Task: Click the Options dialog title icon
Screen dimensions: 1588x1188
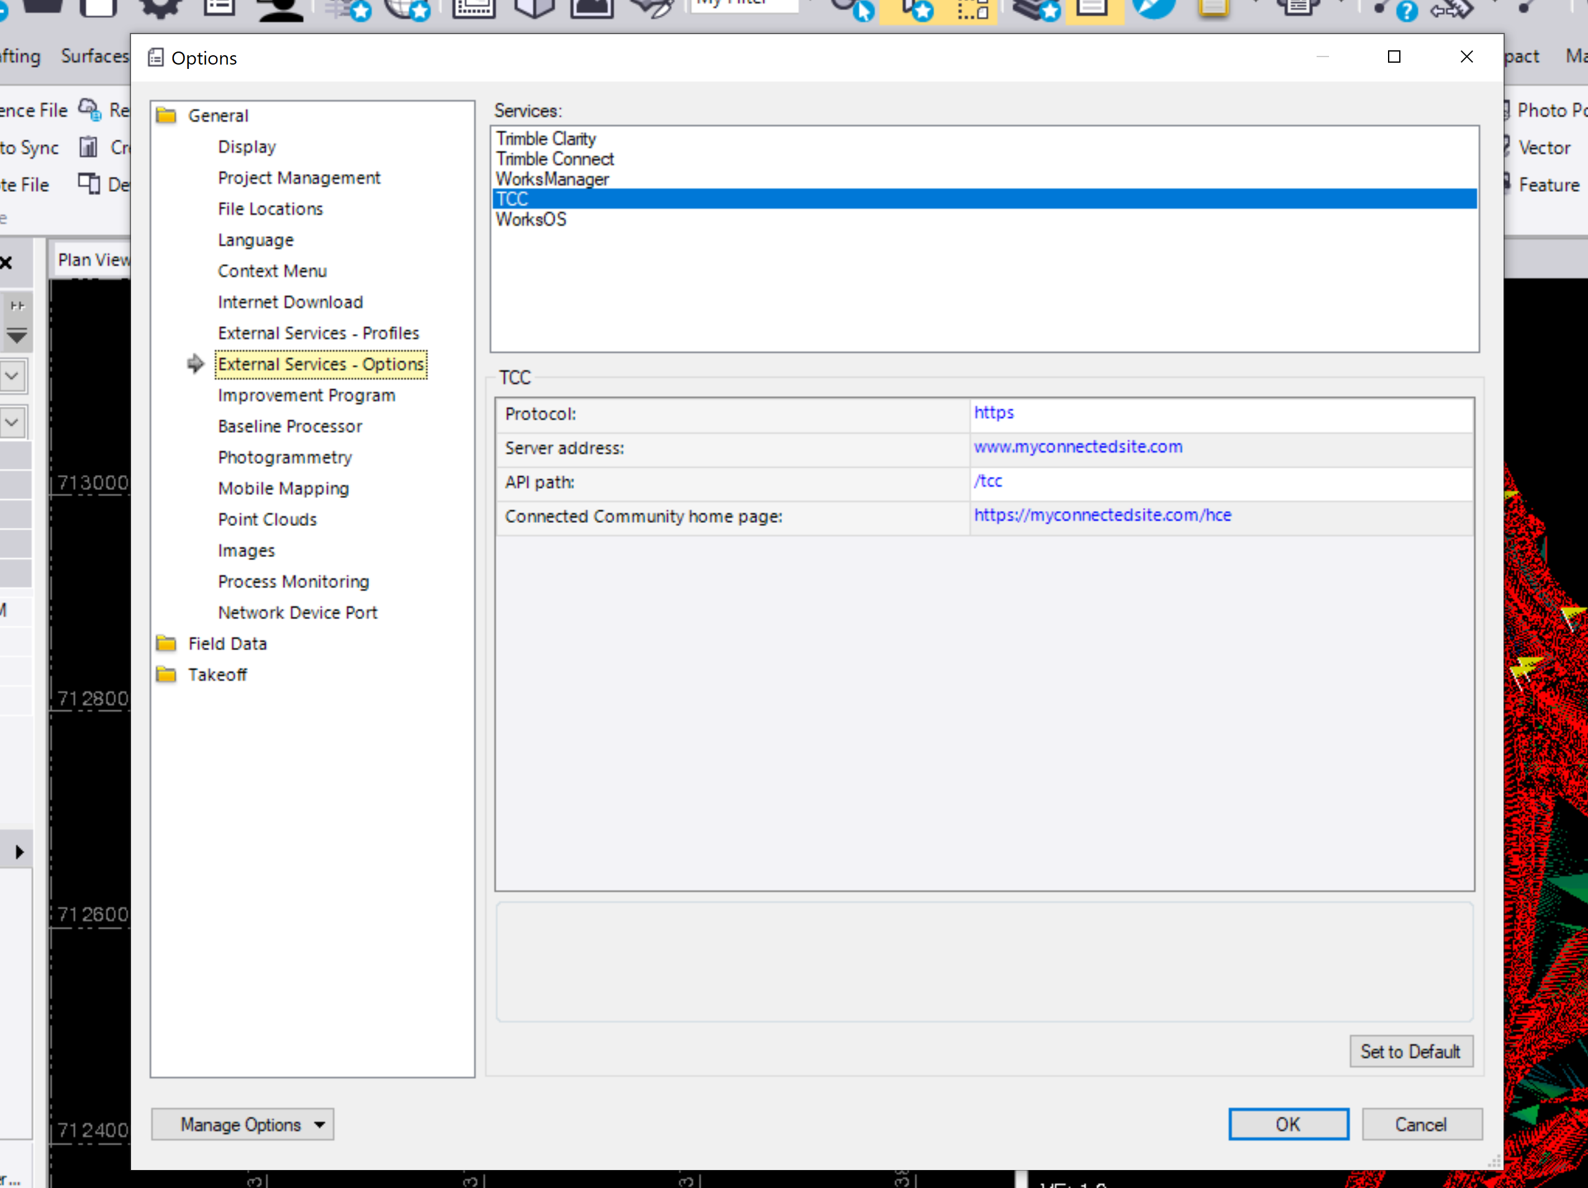Action: [x=155, y=58]
